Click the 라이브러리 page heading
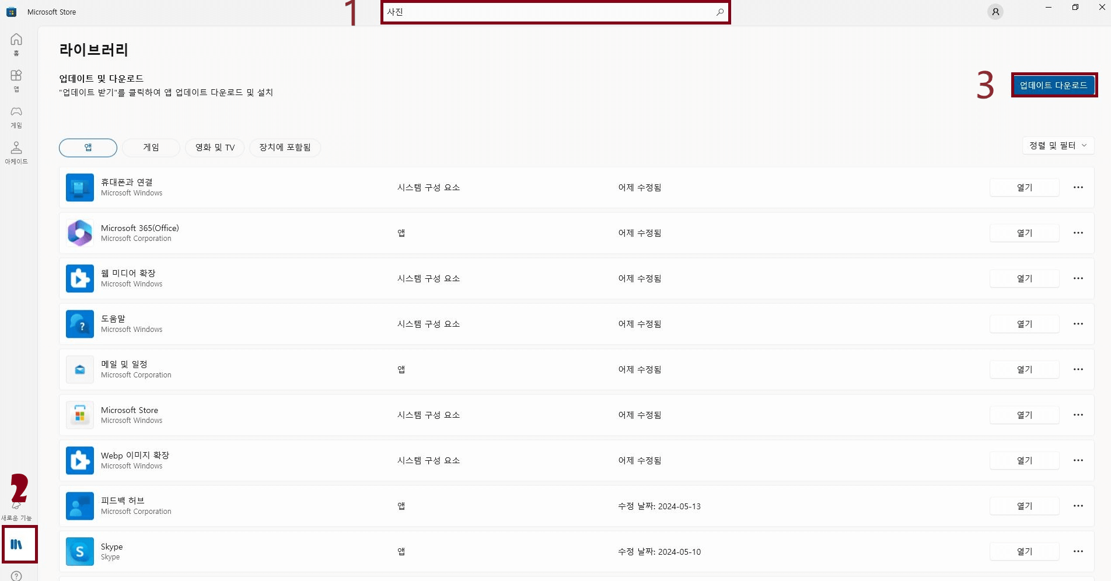 (93, 50)
